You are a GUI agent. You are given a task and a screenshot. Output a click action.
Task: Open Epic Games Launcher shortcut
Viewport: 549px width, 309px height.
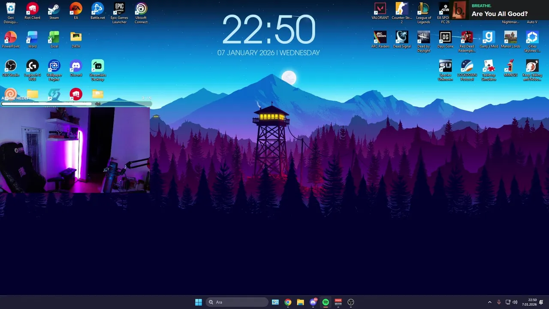point(119,13)
